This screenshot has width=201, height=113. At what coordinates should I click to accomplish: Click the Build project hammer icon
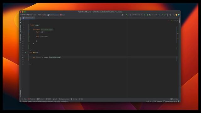pos(127,15)
